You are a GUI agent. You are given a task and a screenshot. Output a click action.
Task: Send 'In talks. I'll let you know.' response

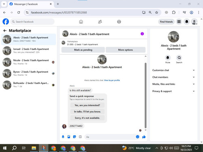87,111
